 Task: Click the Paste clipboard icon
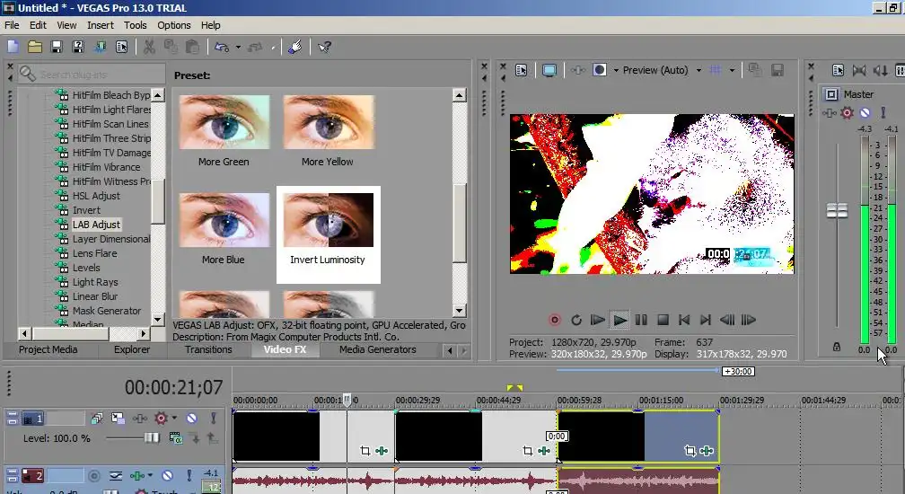[x=192, y=48]
